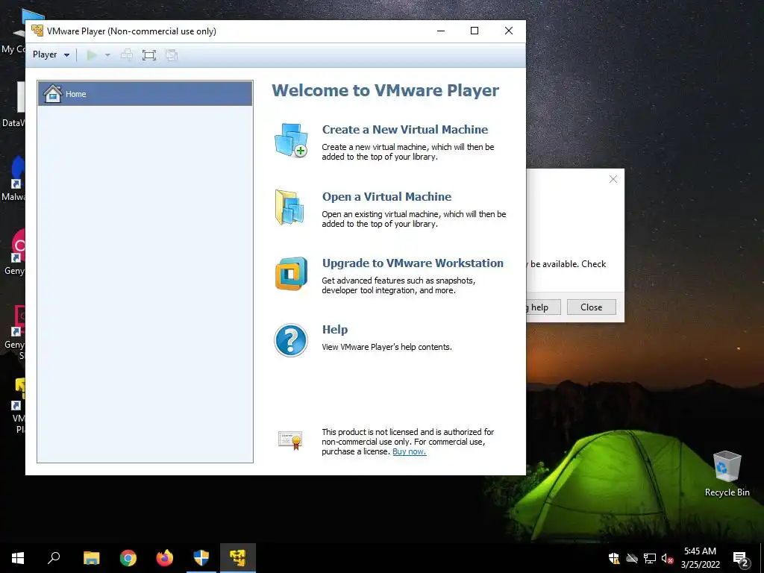This screenshot has height=573, width=764.
Task: Close the VMware Player window
Action: [x=509, y=31]
